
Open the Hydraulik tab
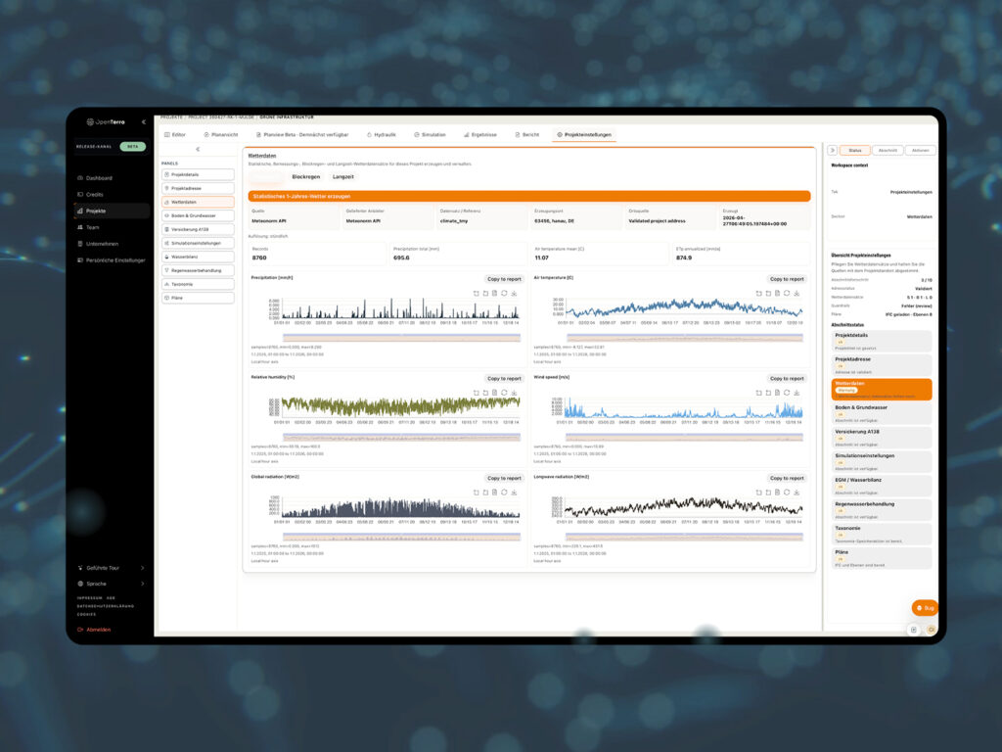pyautogui.click(x=382, y=135)
